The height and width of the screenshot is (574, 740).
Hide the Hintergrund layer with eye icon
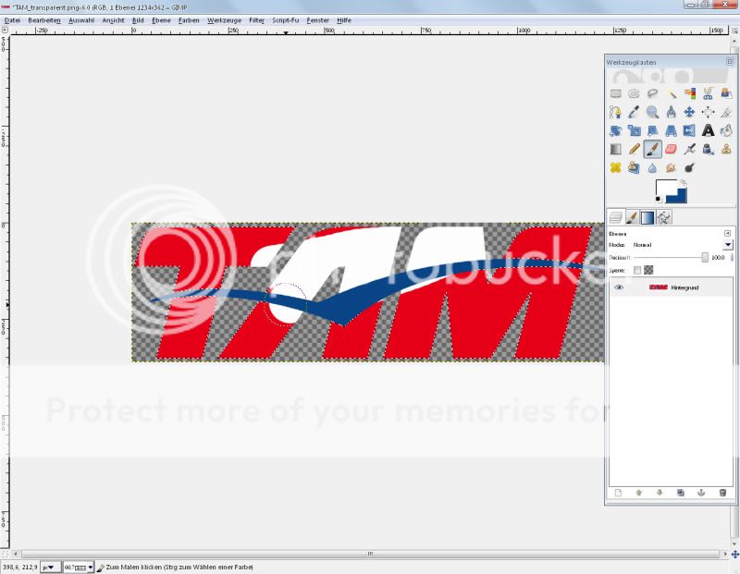point(619,288)
